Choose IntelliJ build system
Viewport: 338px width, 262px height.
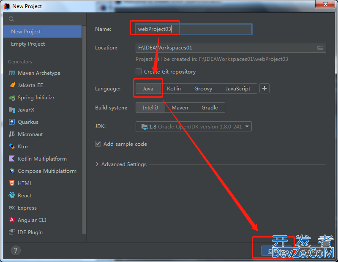150,108
